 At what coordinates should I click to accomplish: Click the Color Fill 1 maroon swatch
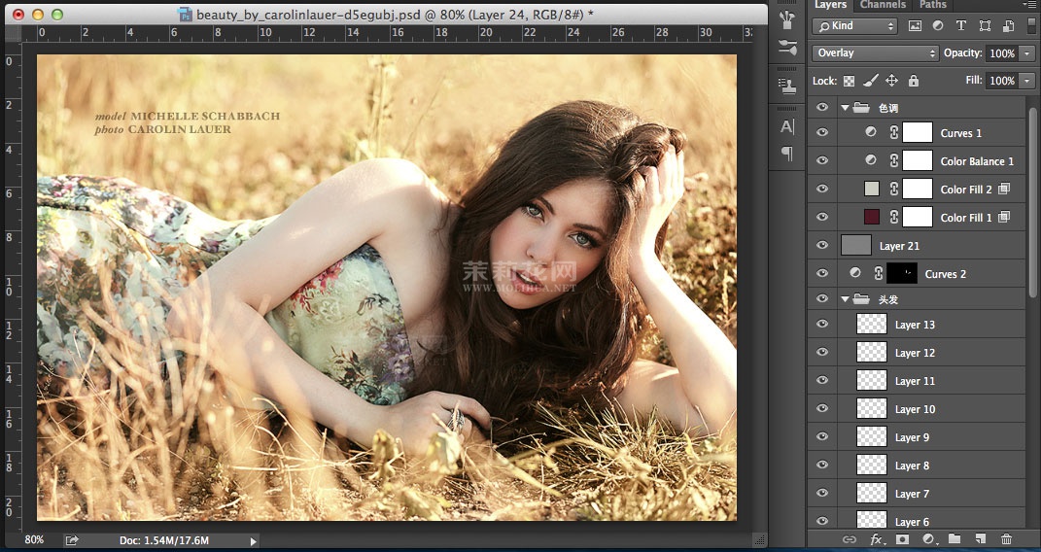pos(872,217)
